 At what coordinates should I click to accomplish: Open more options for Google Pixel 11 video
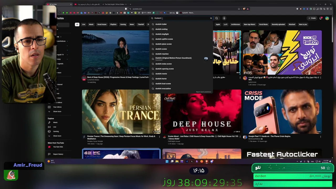[x=320, y=136]
